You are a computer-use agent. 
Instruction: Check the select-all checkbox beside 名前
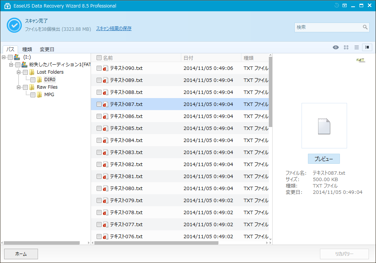(x=99, y=58)
